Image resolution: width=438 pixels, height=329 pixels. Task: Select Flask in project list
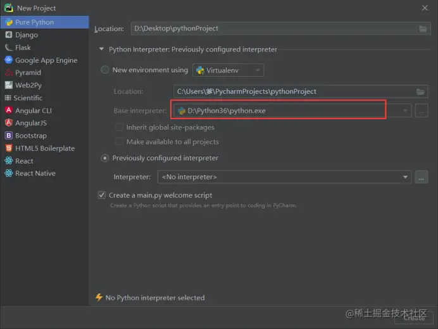[44, 48]
